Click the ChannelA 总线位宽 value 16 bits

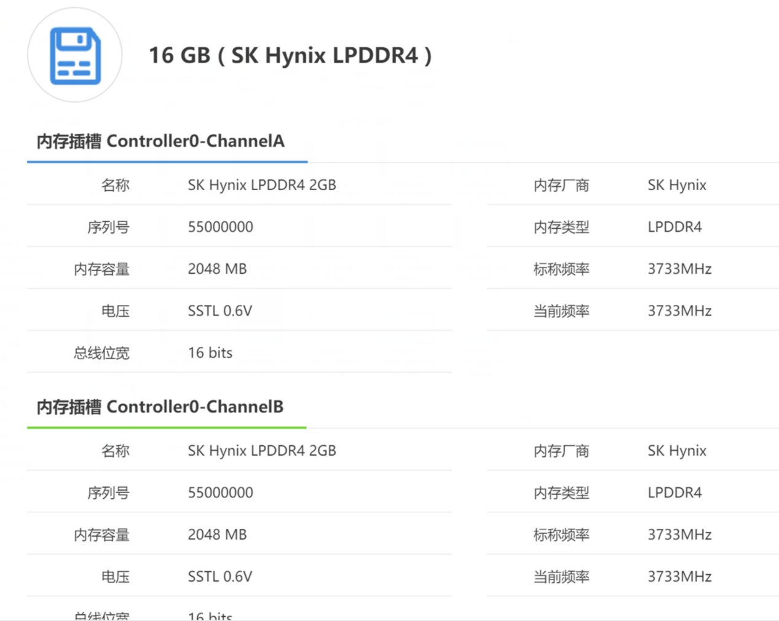[x=210, y=353]
